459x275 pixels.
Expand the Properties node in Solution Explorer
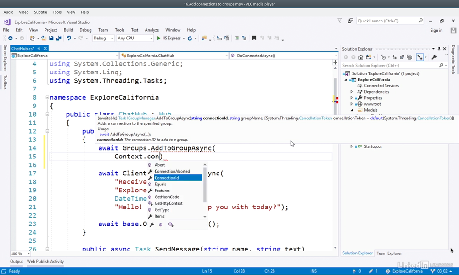coord(352,98)
